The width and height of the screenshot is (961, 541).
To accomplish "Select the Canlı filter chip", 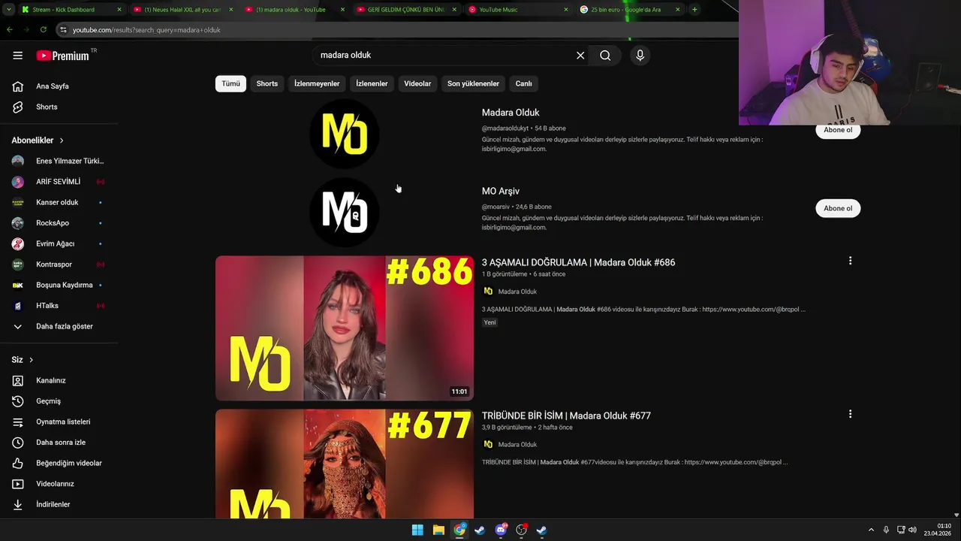I will pos(523,83).
